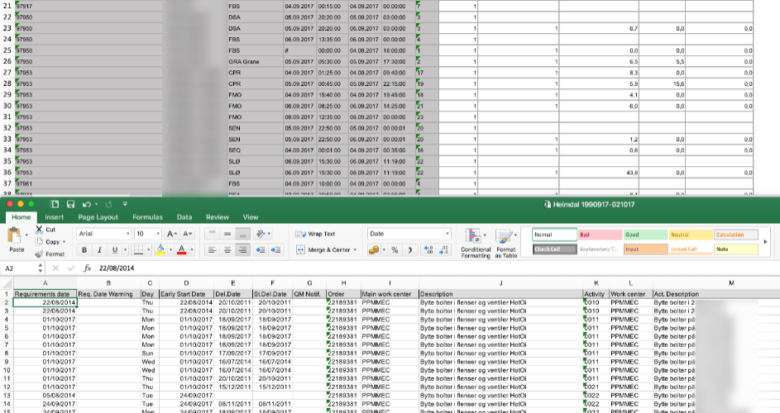Click the Save disk icon in title bar
Viewport: 780px width, 413px height.
pyautogui.click(x=70, y=204)
